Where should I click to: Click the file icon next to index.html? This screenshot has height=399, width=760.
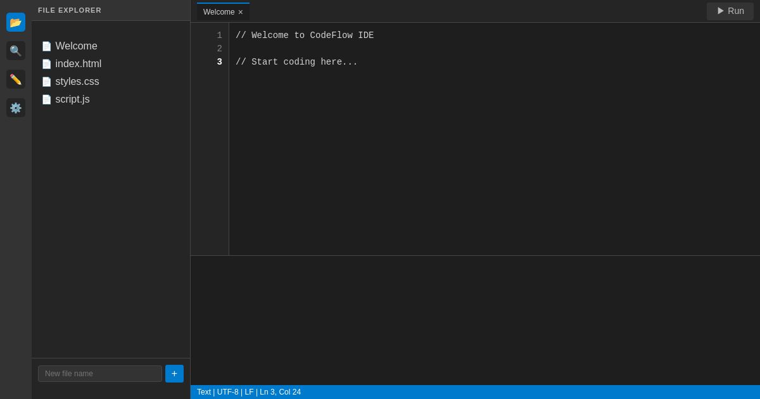pyautogui.click(x=47, y=64)
